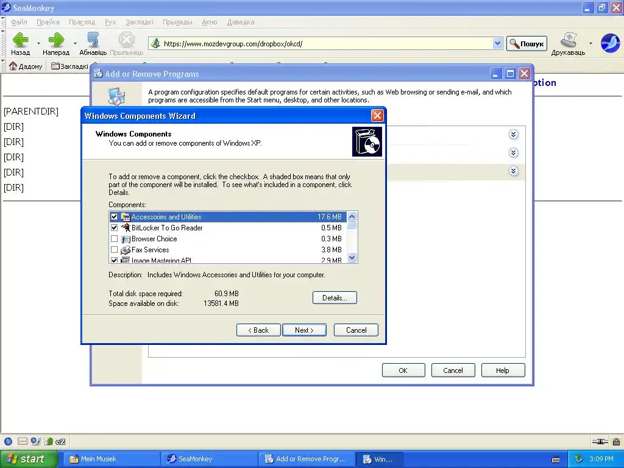
Task: Open Composer from the status bar icon
Action: click(36, 441)
